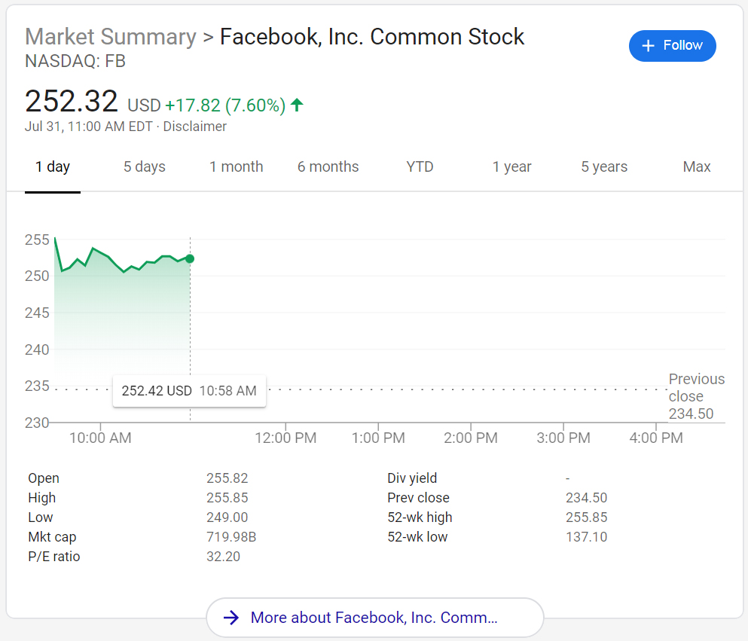The width and height of the screenshot is (748, 641).
Task: Select the 5 years tab
Action: [x=604, y=167]
